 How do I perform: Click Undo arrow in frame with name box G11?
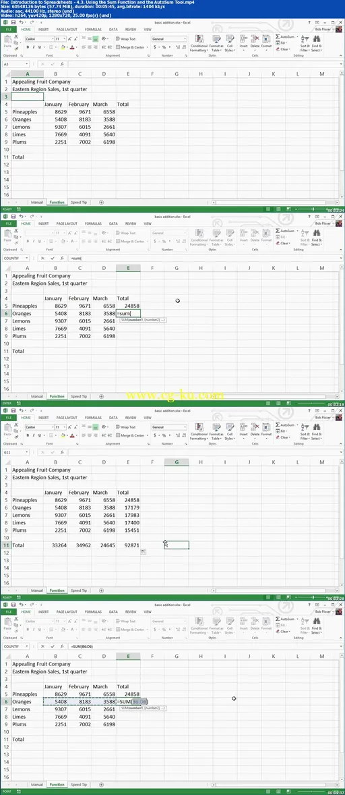click(x=21, y=410)
